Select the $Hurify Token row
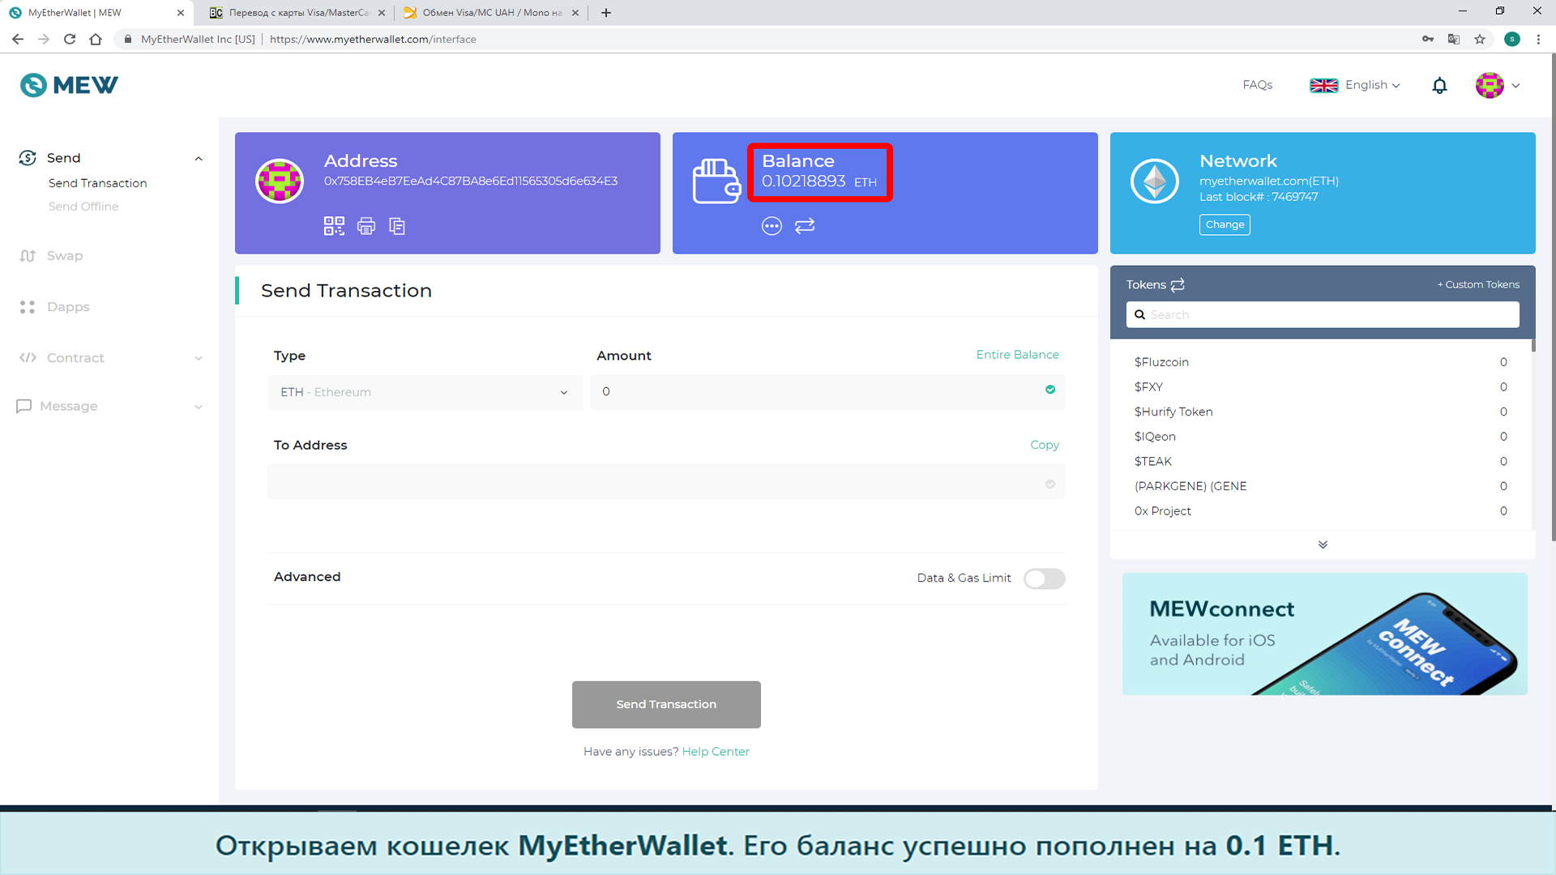Viewport: 1556px width, 875px height. (1320, 412)
